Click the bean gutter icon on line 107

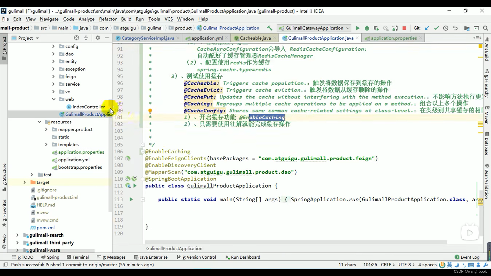(128, 158)
